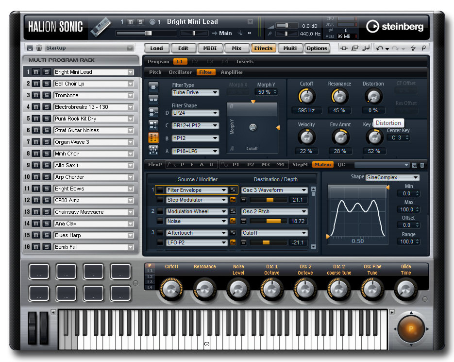Click the keyboard instrument icon in header
The height and width of the screenshot is (362, 454).
point(101,27)
